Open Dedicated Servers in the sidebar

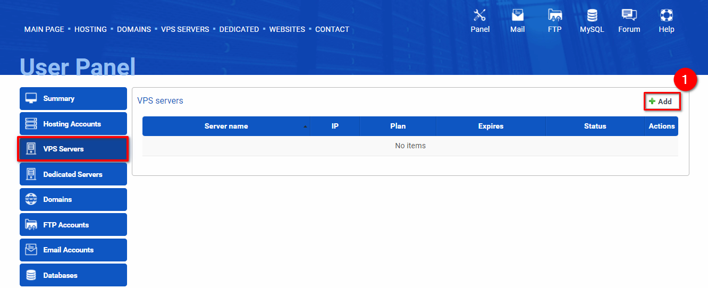[x=73, y=174]
